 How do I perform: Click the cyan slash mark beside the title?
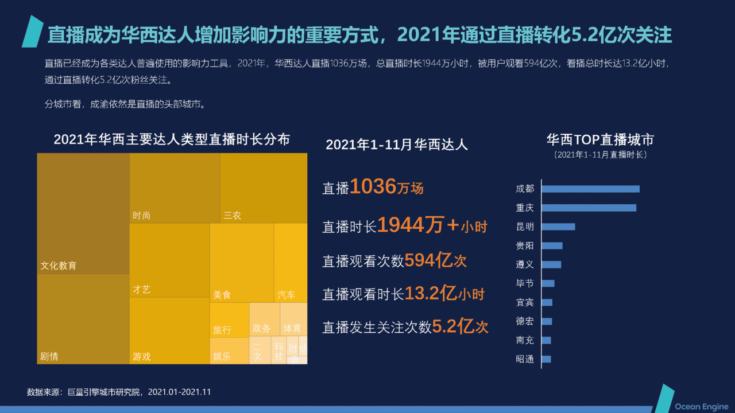[x=32, y=32]
